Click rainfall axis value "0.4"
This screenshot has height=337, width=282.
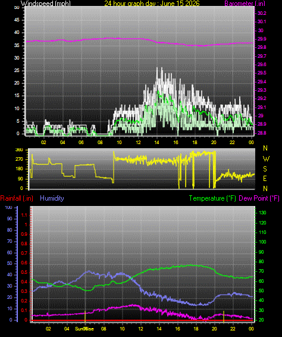[x=24, y=282]
